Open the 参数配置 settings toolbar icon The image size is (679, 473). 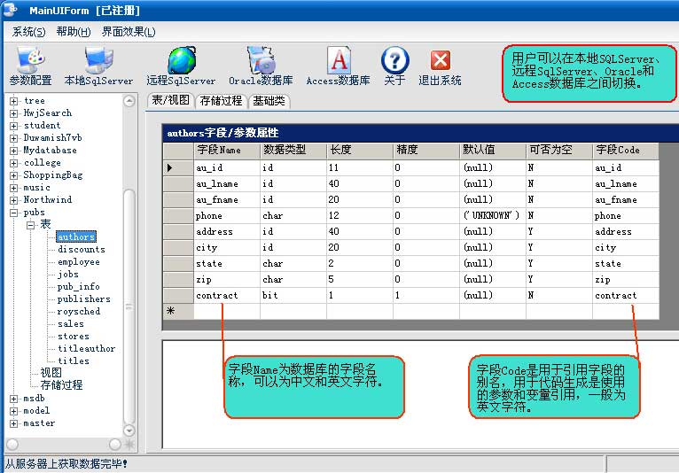30,62
